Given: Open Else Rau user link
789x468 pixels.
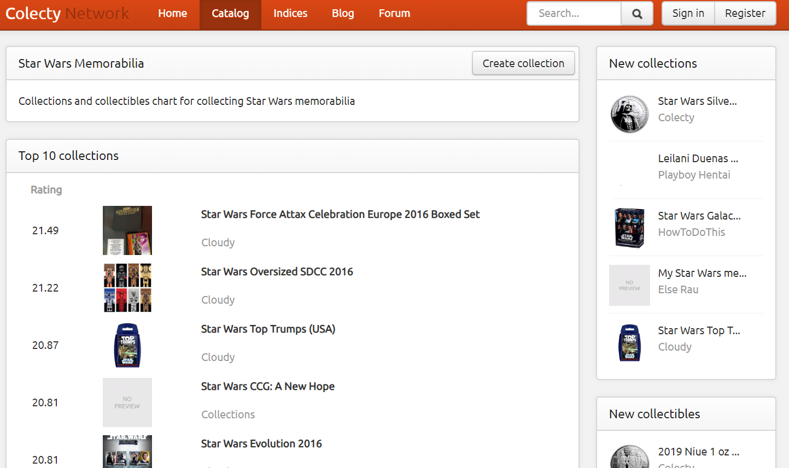Looking at the screenshot, I should pyautogui.click(x=678, y=289).
